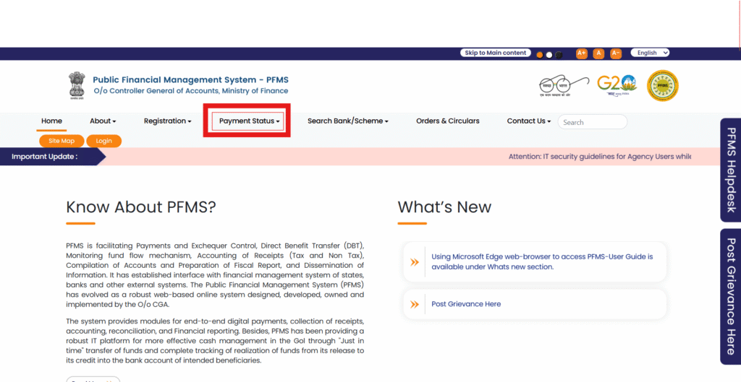The height and width of the screenshot is (382, 741).
Task: Reset font size with the A button
Action: (x=598, y=53)
